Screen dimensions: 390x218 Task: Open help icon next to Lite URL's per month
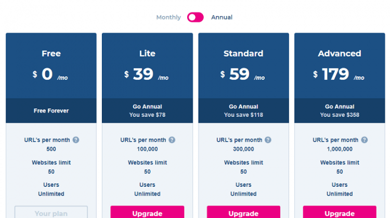pos(172,140)
